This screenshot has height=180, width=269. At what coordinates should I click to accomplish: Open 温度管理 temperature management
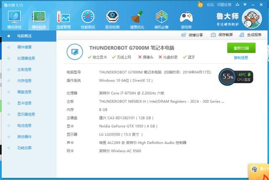[x=63, y=20]
